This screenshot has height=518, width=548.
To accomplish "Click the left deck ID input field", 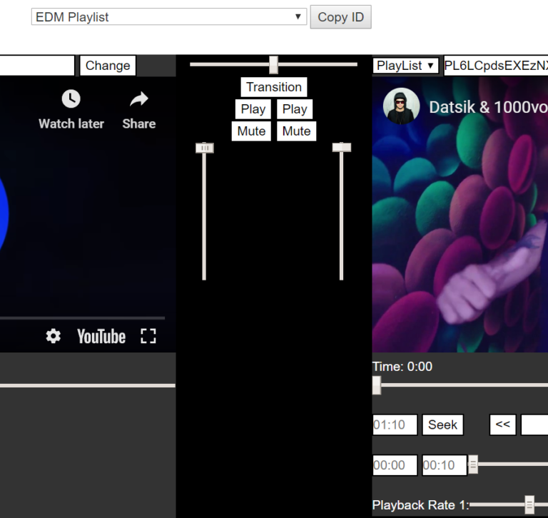I will pos(37,66).
